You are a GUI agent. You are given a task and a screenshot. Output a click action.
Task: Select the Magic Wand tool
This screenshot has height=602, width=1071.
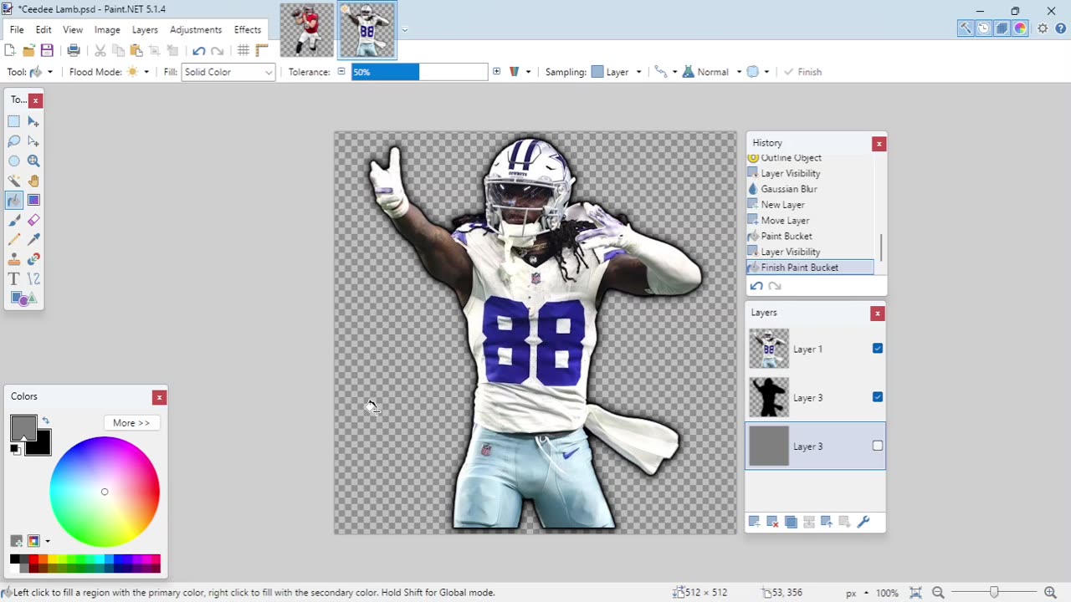[14, 181]
